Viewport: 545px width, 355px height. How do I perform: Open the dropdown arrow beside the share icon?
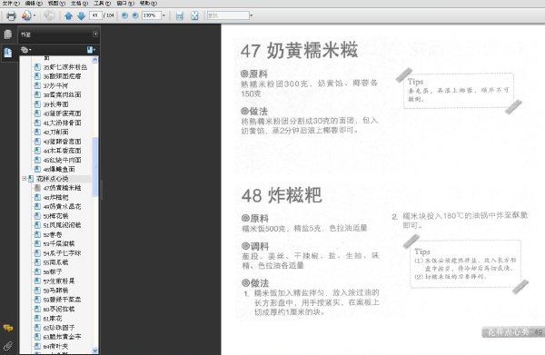point(35,15)
